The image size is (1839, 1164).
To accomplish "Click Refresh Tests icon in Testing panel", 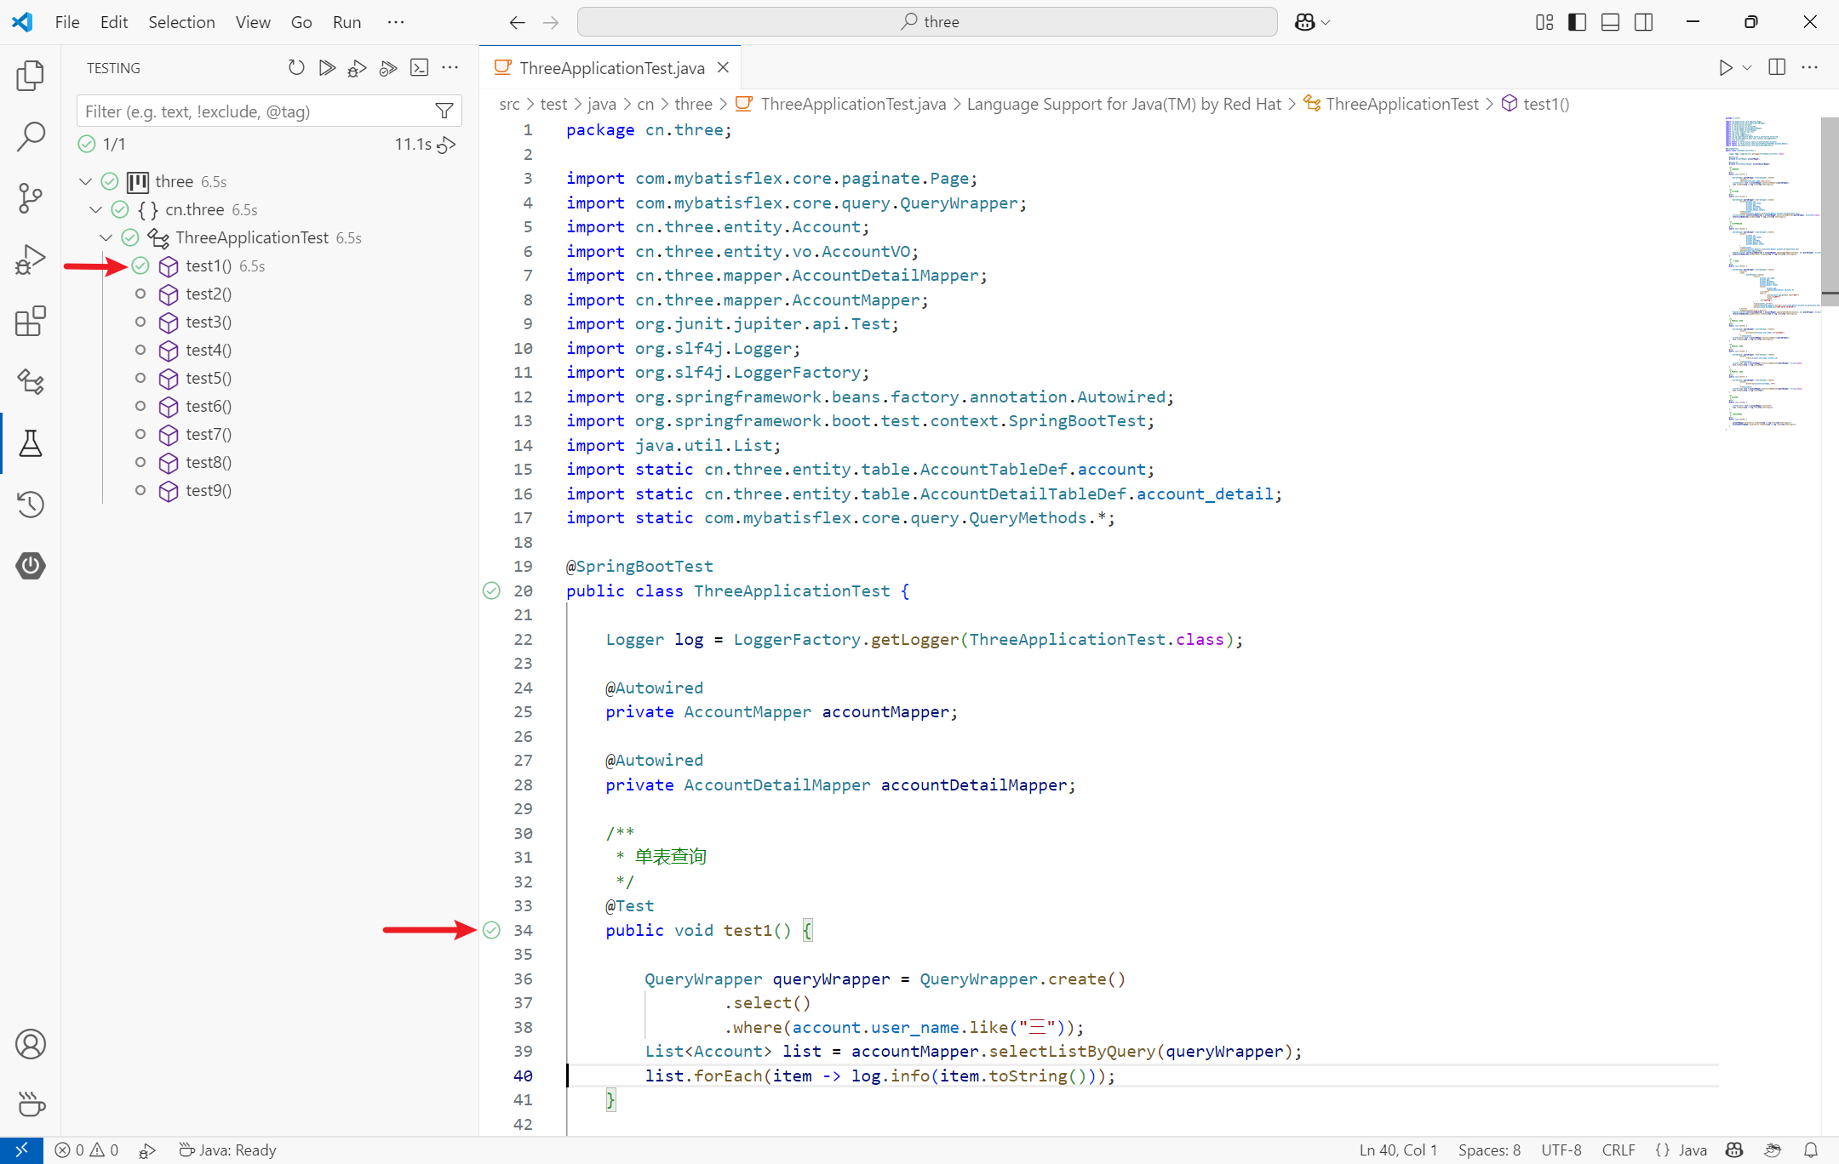I will [295, 68].
